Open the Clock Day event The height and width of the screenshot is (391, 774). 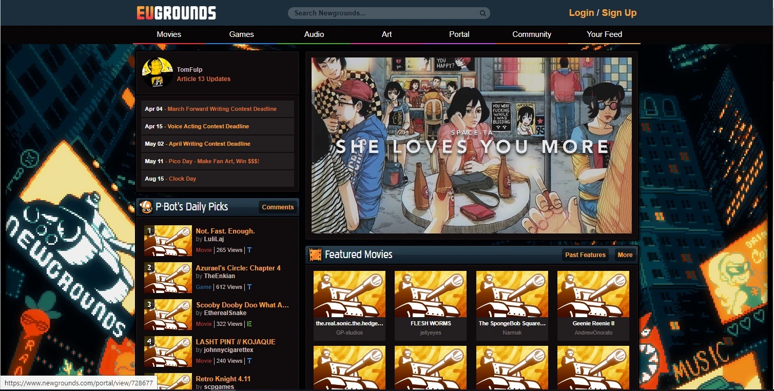coord(182,179)
